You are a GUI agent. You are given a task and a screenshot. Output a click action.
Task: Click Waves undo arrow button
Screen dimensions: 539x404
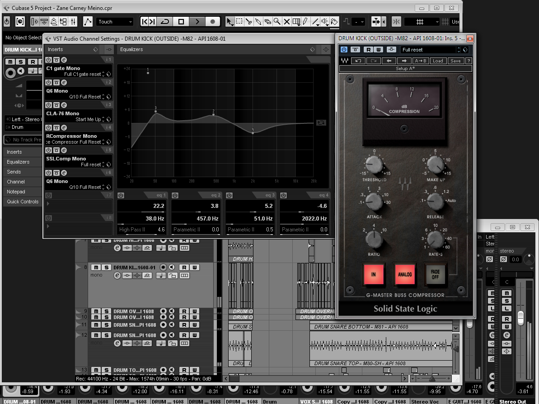[358, 61]
